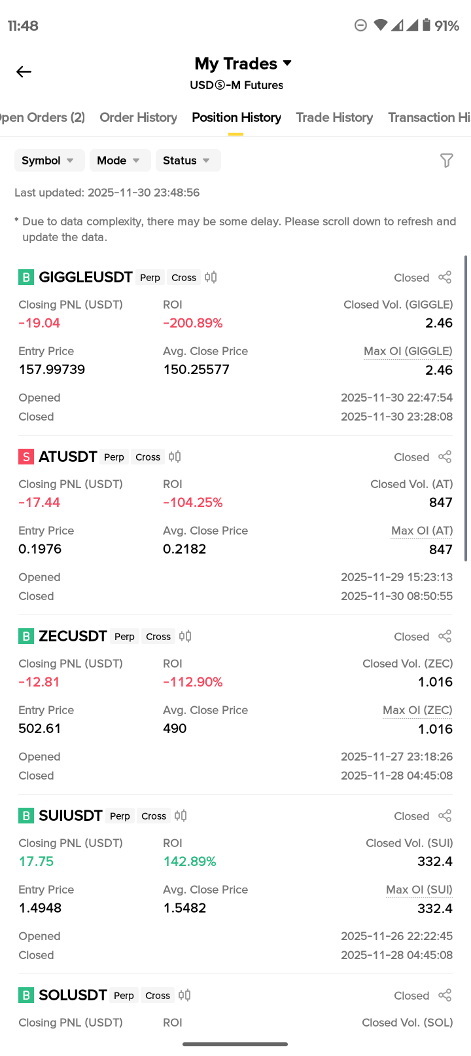
Task: Open chart icon beside SUIUSDT
Action: (x=181, y=816)
